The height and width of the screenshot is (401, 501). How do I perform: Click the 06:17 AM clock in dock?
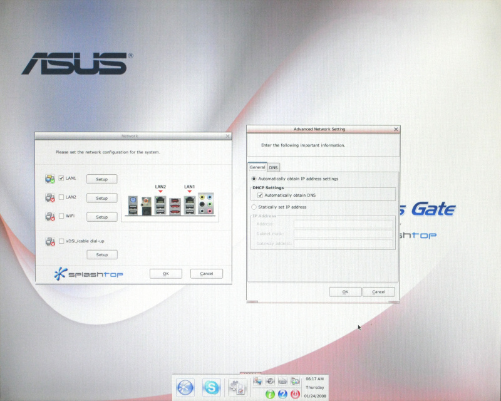pyautogui.click(x=315, y=378)
